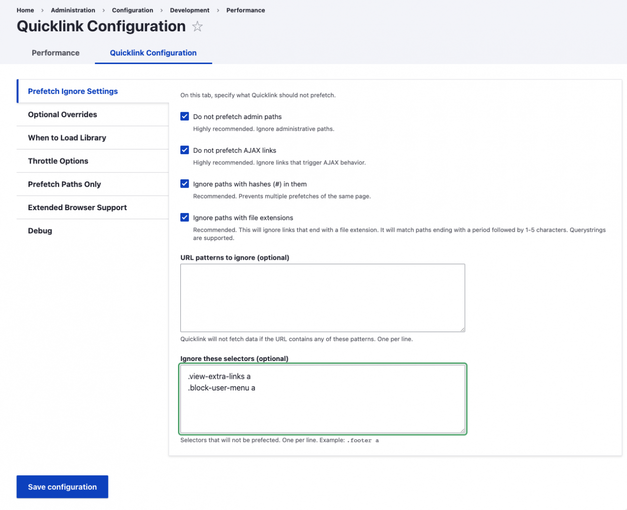Open Prefetch Paths Only tab
The height and width of the screenshot is (510, 627).
point(93,184)
